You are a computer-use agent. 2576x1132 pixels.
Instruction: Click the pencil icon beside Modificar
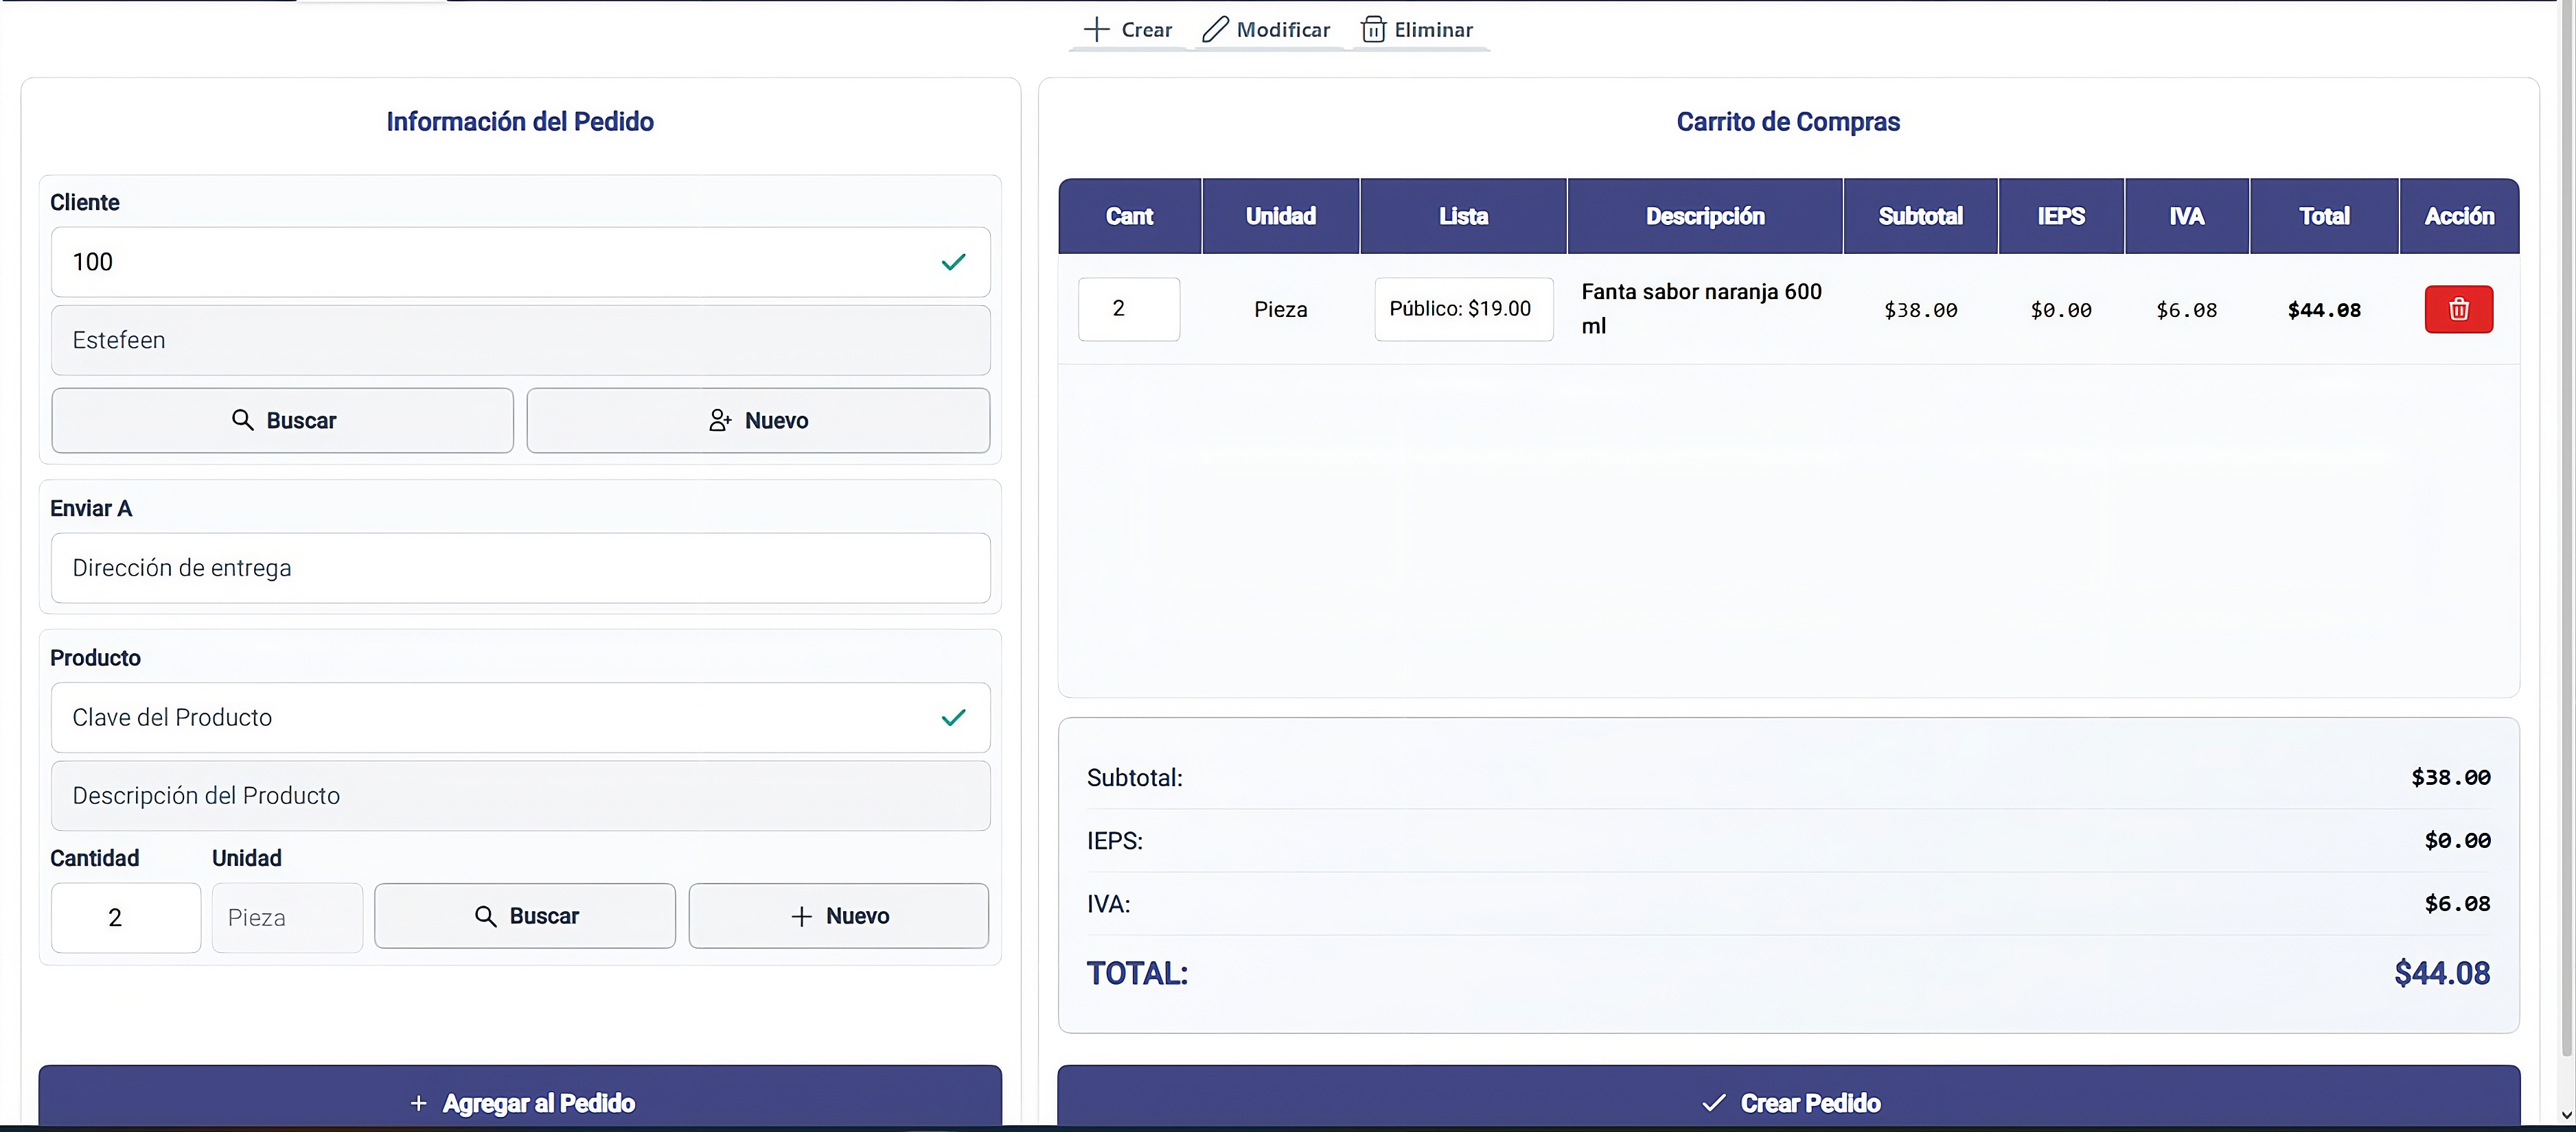point(1215,30)
